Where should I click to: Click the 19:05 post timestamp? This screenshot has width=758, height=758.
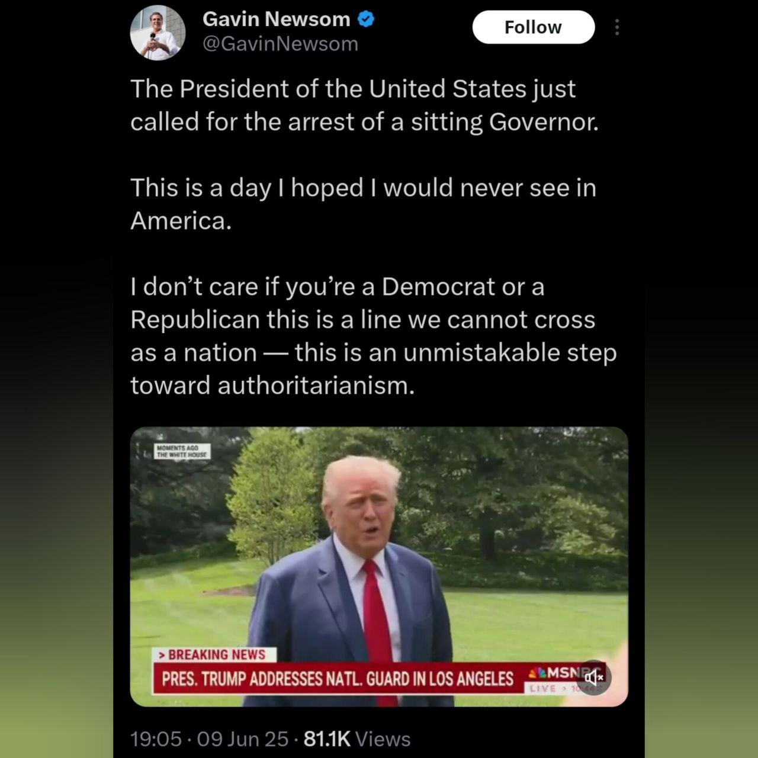point(156,739)
